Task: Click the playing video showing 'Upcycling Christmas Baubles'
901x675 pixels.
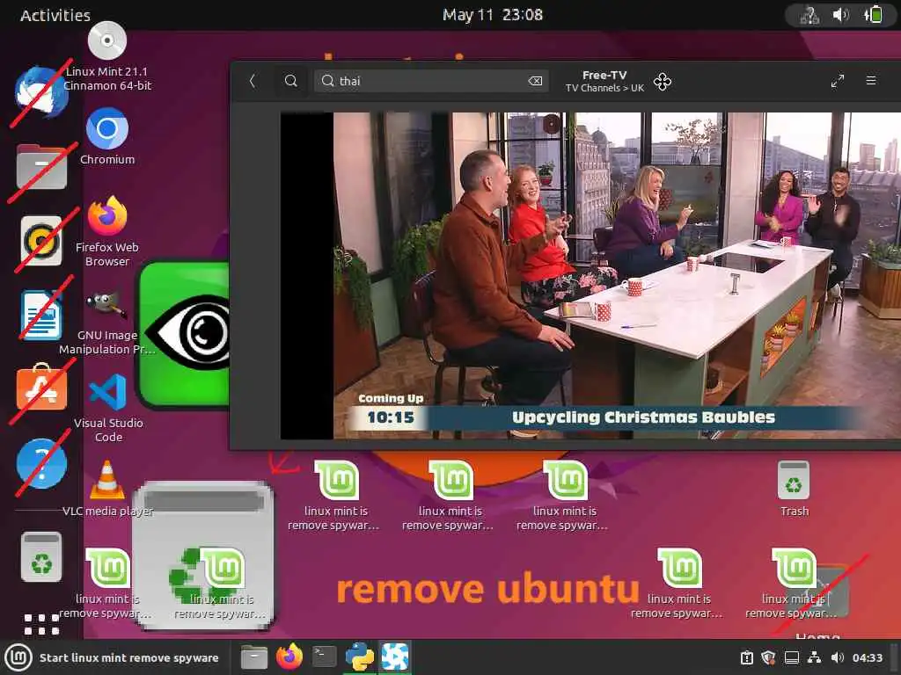Action: pyautogui.click(x=590, y=275)
